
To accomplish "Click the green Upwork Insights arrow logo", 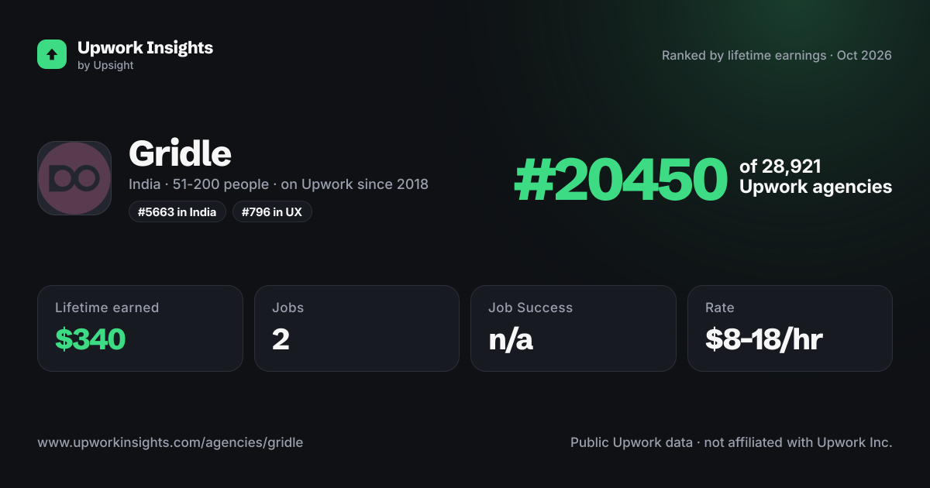I will pos(52,54).
